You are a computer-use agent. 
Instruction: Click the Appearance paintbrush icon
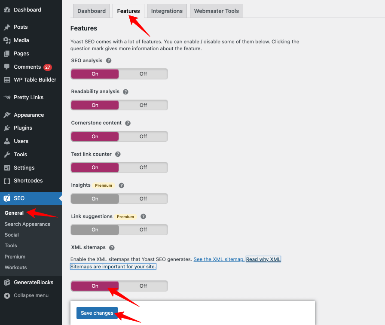click(7, 115)
